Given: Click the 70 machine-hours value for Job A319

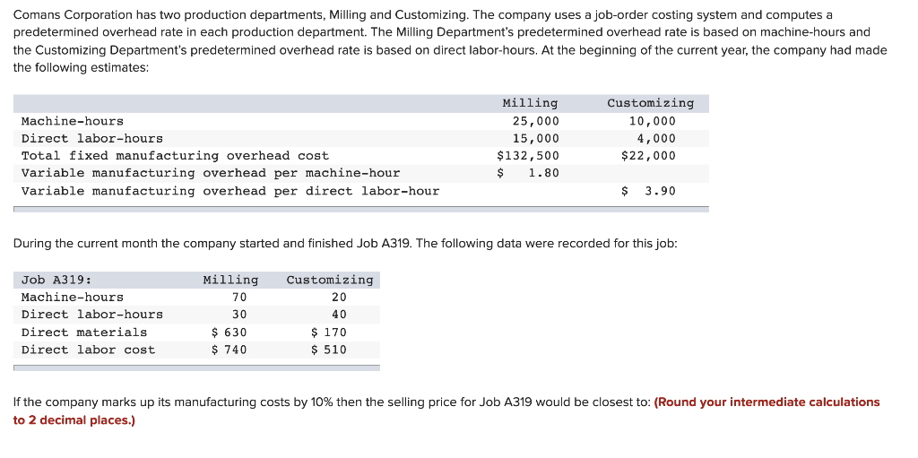Looking at the screenshot, I should tap(238, 298).
